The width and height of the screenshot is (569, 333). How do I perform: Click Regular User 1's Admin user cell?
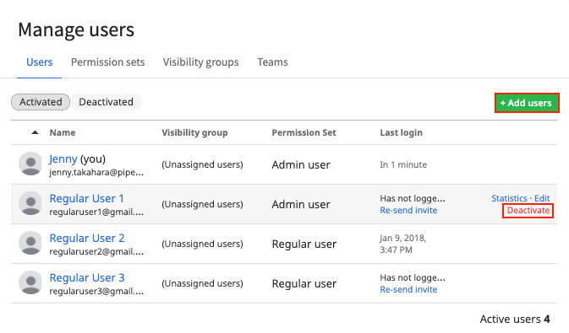[x=301, y=205]
